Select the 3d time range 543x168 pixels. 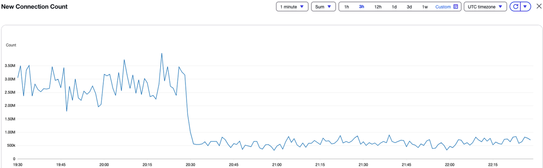[409, 7]
